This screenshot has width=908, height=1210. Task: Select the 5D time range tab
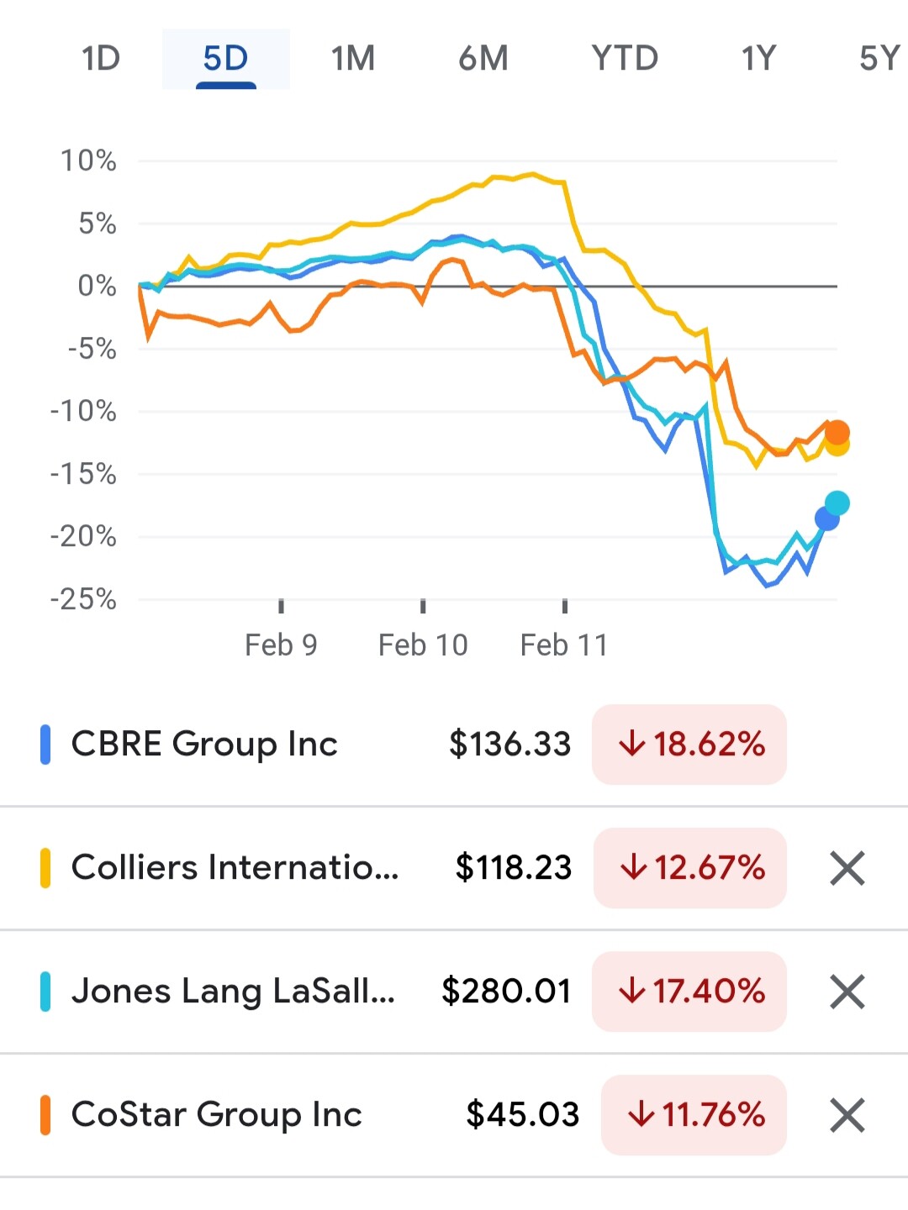(x=225, y=59)
